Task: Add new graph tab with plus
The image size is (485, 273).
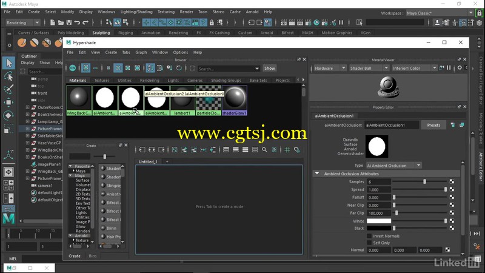Action: [x=167, y=161]
